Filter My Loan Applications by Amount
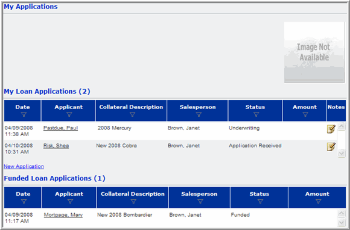The image size is (350, 230). 305,114
